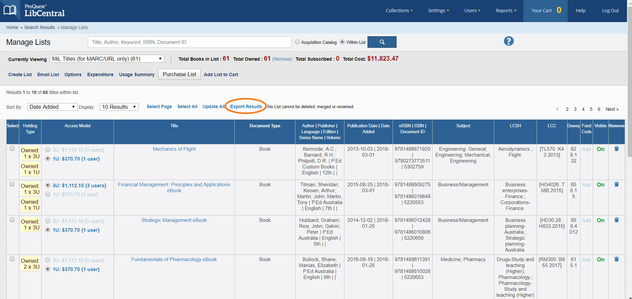Remove Fundamentals of Pharmacology via trash icon
632x299 pixels.
pyautogui.click(x=616, y=259)
